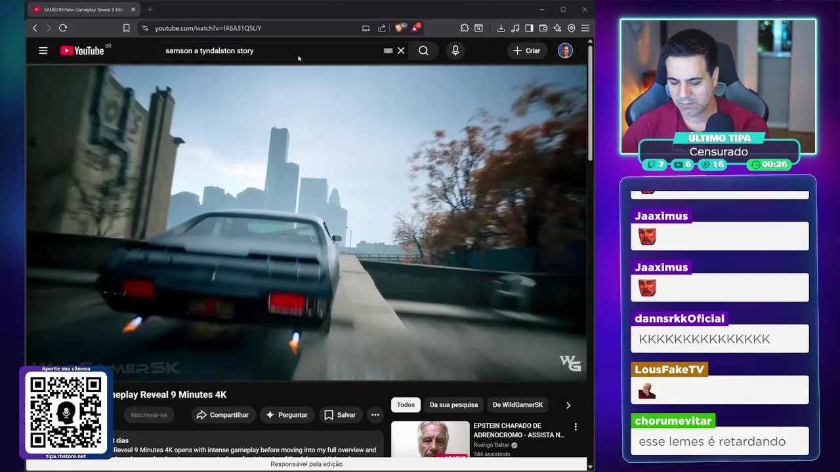Start voice search with the microphone
The width and height of the screenshot is (840, 472).
coord(455,50)
